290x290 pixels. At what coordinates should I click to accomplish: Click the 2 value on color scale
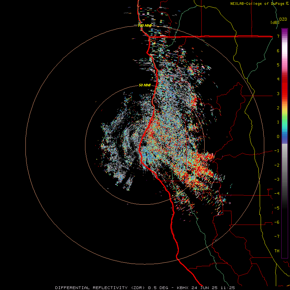[x=278, y=108]
